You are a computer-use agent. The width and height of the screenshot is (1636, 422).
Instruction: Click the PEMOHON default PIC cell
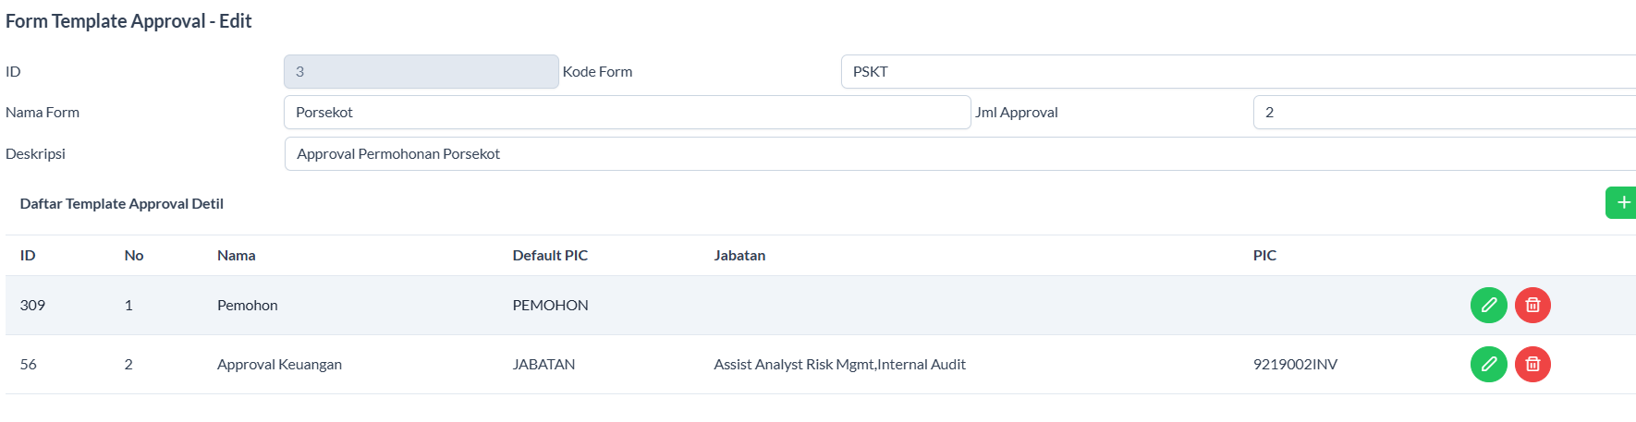[x=550, y=306]
